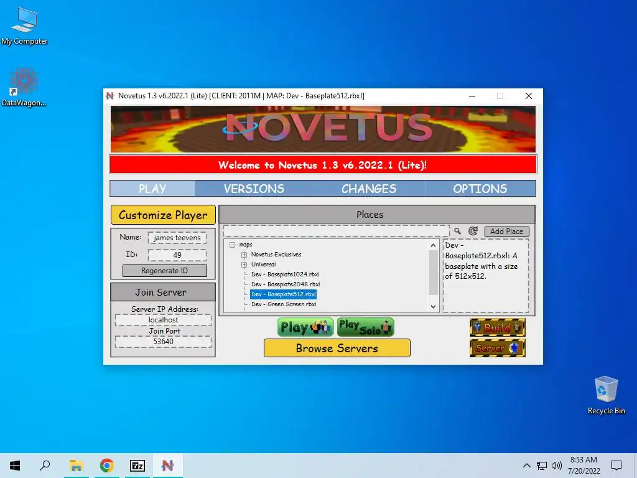Show hidden system tray icons
Viewport: 637px width, 478px height.
526,466
